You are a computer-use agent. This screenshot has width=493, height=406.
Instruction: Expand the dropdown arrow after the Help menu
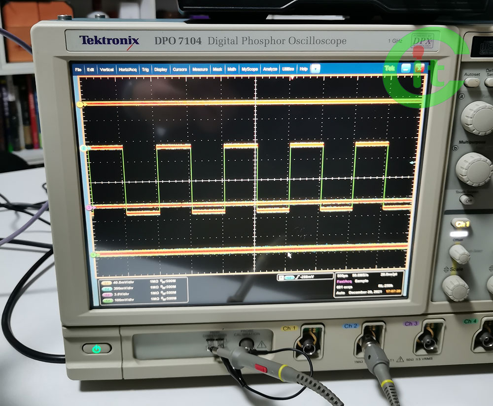point(316,69)
